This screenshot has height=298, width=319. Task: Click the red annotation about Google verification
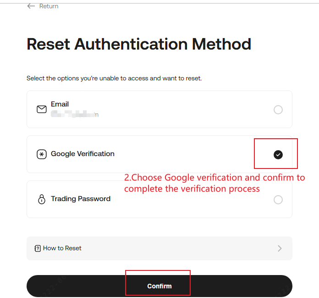tap(214, 183)
